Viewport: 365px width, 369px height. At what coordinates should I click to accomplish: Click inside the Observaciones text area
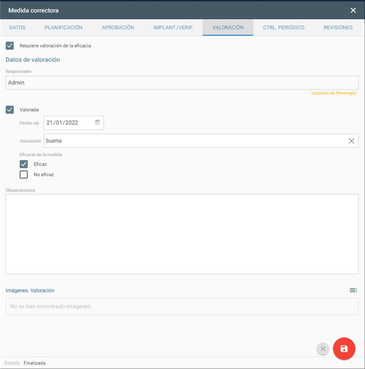tap(182, 234)
